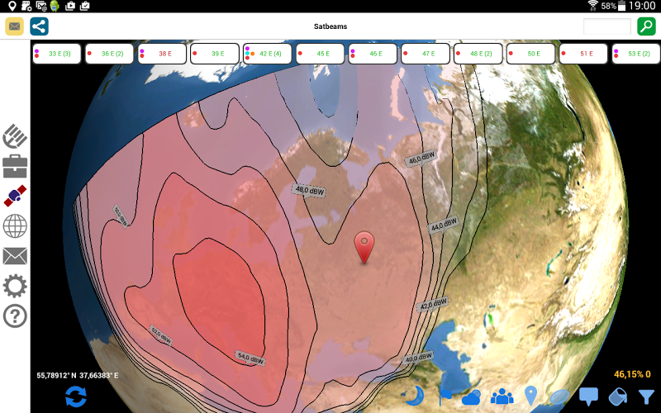Tap the GPS location status bar icon
This screenshot has width=661, height=413.
point(12,6)
